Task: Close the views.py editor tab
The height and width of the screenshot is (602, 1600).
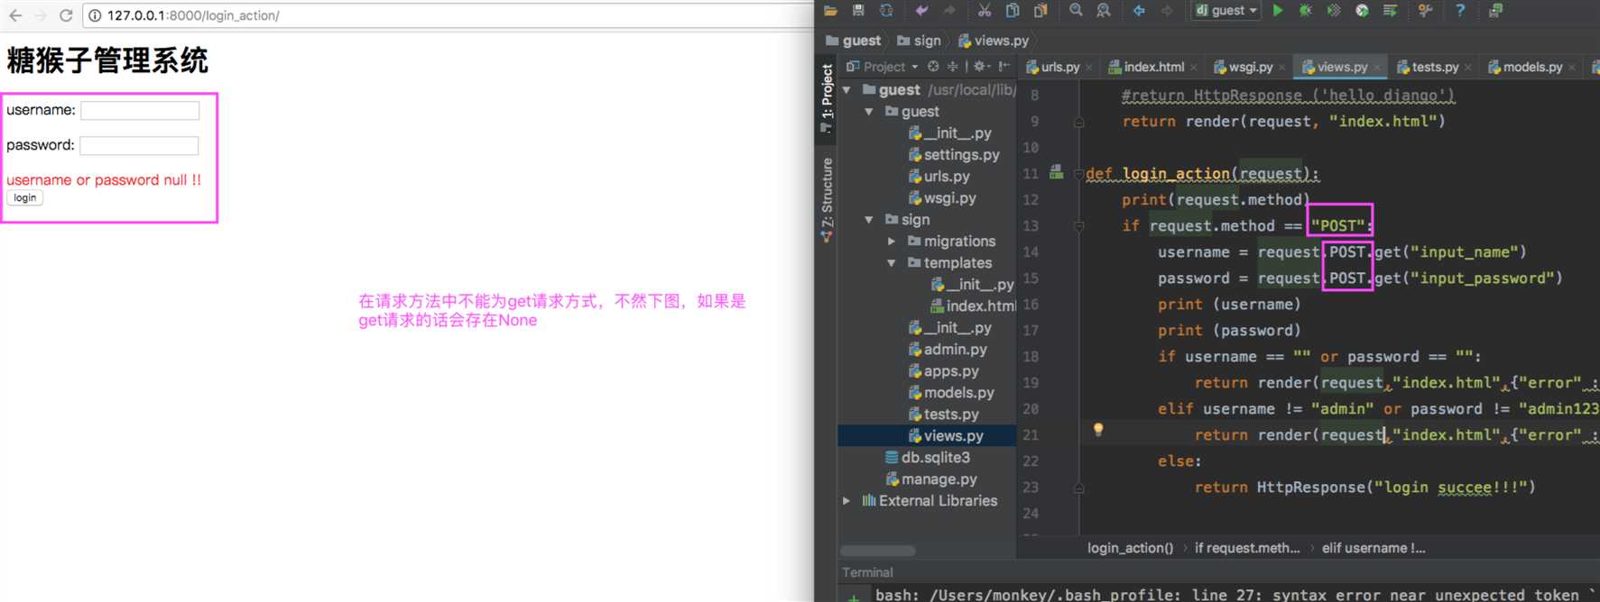Action: pos(1376,68)
